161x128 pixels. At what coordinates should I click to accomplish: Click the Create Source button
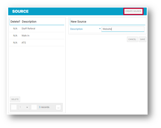pyautogui.click(x=133, y=11)
